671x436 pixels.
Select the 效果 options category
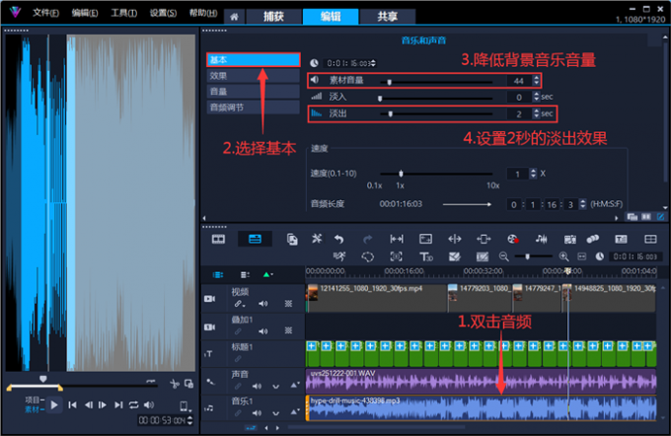coord(254,76)
